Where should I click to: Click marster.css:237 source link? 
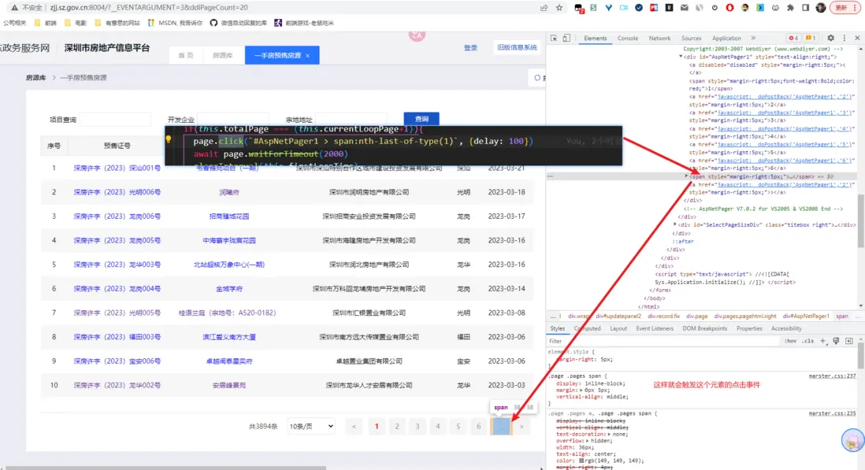(x=832, y=376)
